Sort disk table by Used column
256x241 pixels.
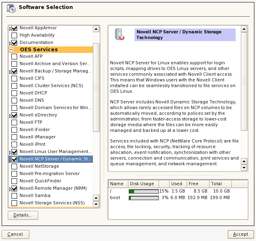(x=178, y=184)
